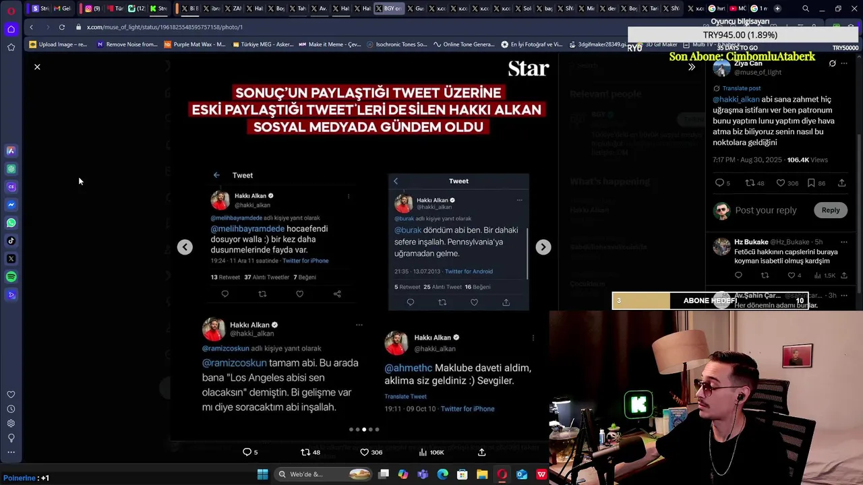Click the share icon in the side panel post
The image size is (863, 485).
pyautogui.click(x=841, y=183)
